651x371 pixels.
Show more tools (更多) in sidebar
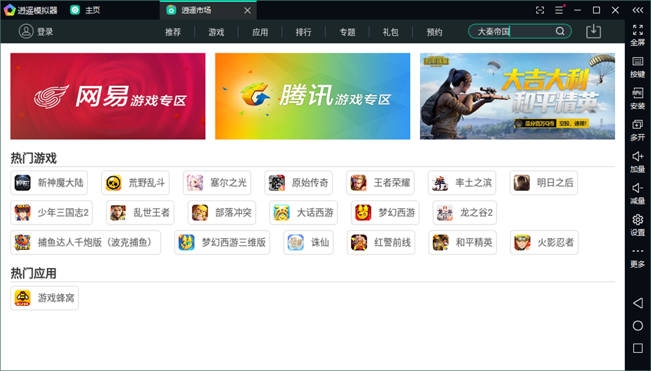point(638,257)
